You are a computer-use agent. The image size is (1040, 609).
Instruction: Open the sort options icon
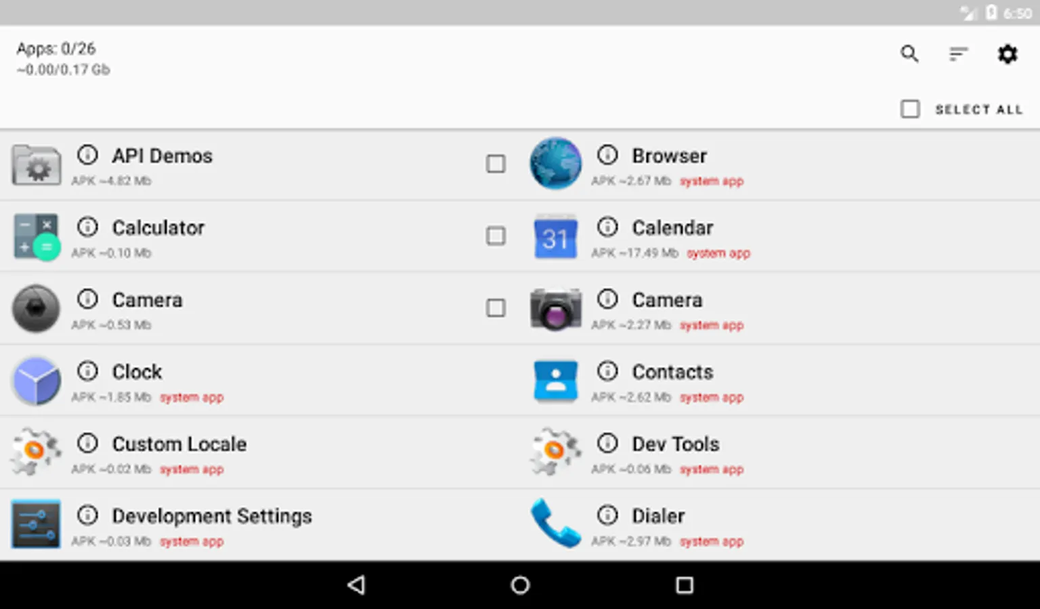coord(958,53)
